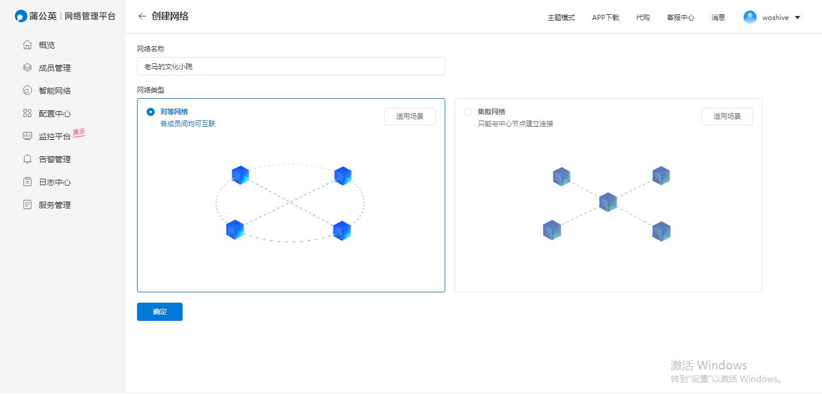Click 适用场景 button for 集散网络
Screen dimensions: 822x394
pos(727,116)
